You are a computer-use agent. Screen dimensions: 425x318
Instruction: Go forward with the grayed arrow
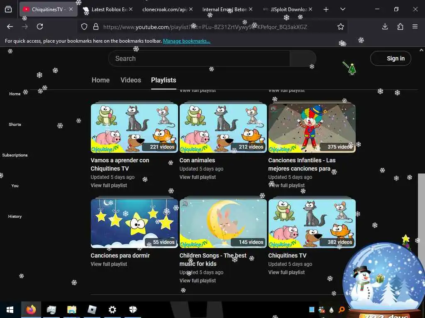coord(24,26)
